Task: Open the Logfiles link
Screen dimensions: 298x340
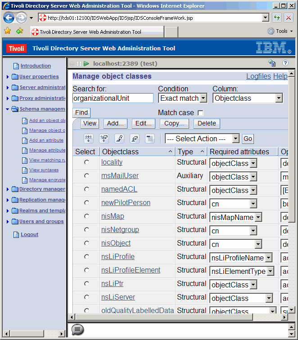Action: click(x=258, y=76)
